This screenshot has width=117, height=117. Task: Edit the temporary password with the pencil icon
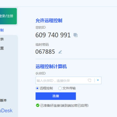point(60,52)
